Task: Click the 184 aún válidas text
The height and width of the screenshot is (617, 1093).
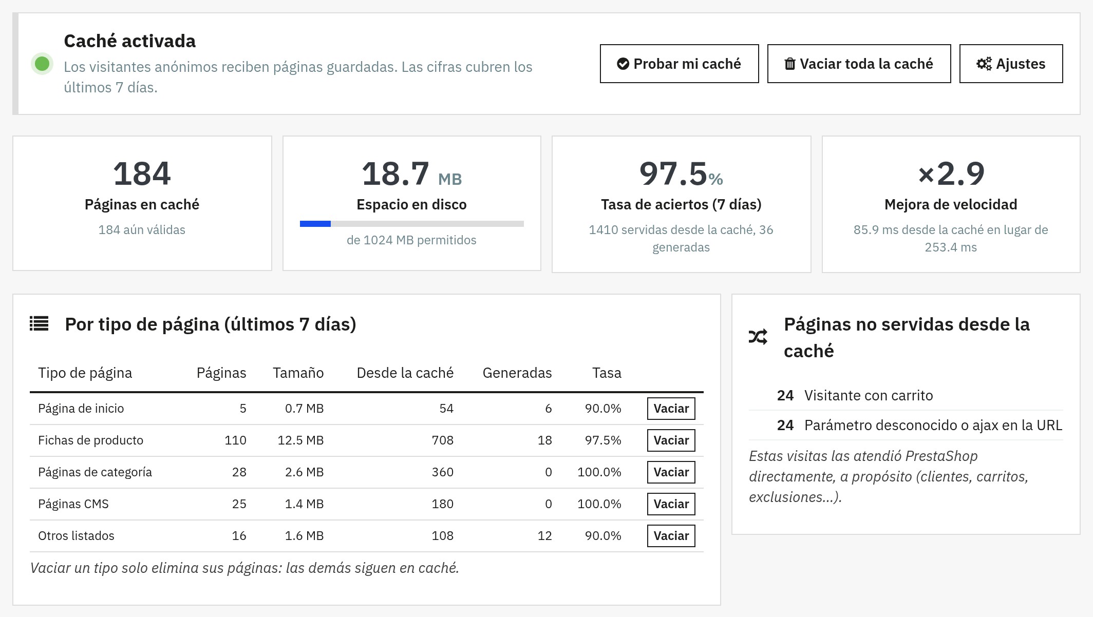Action: click(142, 230)
